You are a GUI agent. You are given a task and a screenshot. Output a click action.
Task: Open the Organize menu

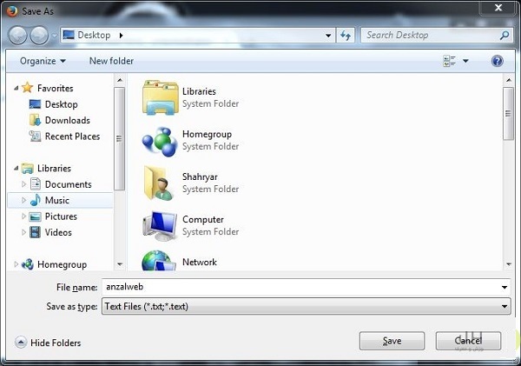43,61
